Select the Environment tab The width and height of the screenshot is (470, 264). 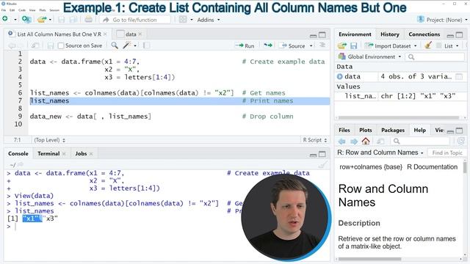355,34
